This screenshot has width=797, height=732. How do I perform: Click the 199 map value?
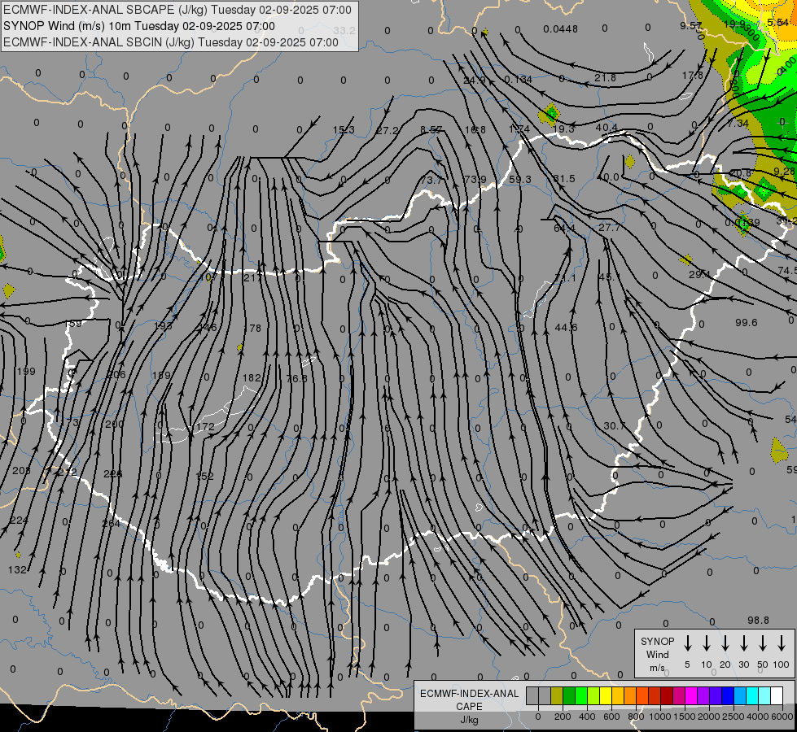pos(26,372)
